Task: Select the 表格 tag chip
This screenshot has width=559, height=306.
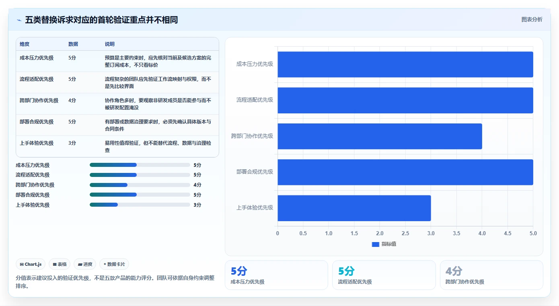Action: click(60, 264)
